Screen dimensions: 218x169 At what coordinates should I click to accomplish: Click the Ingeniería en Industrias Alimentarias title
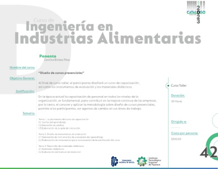coord(108,32)
